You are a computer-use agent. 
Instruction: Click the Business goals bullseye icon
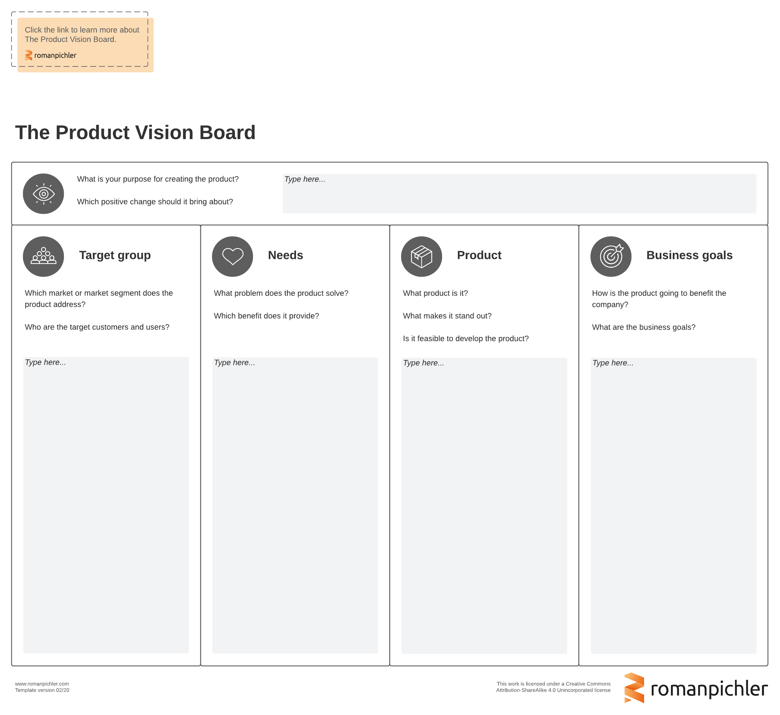(611, 257)
